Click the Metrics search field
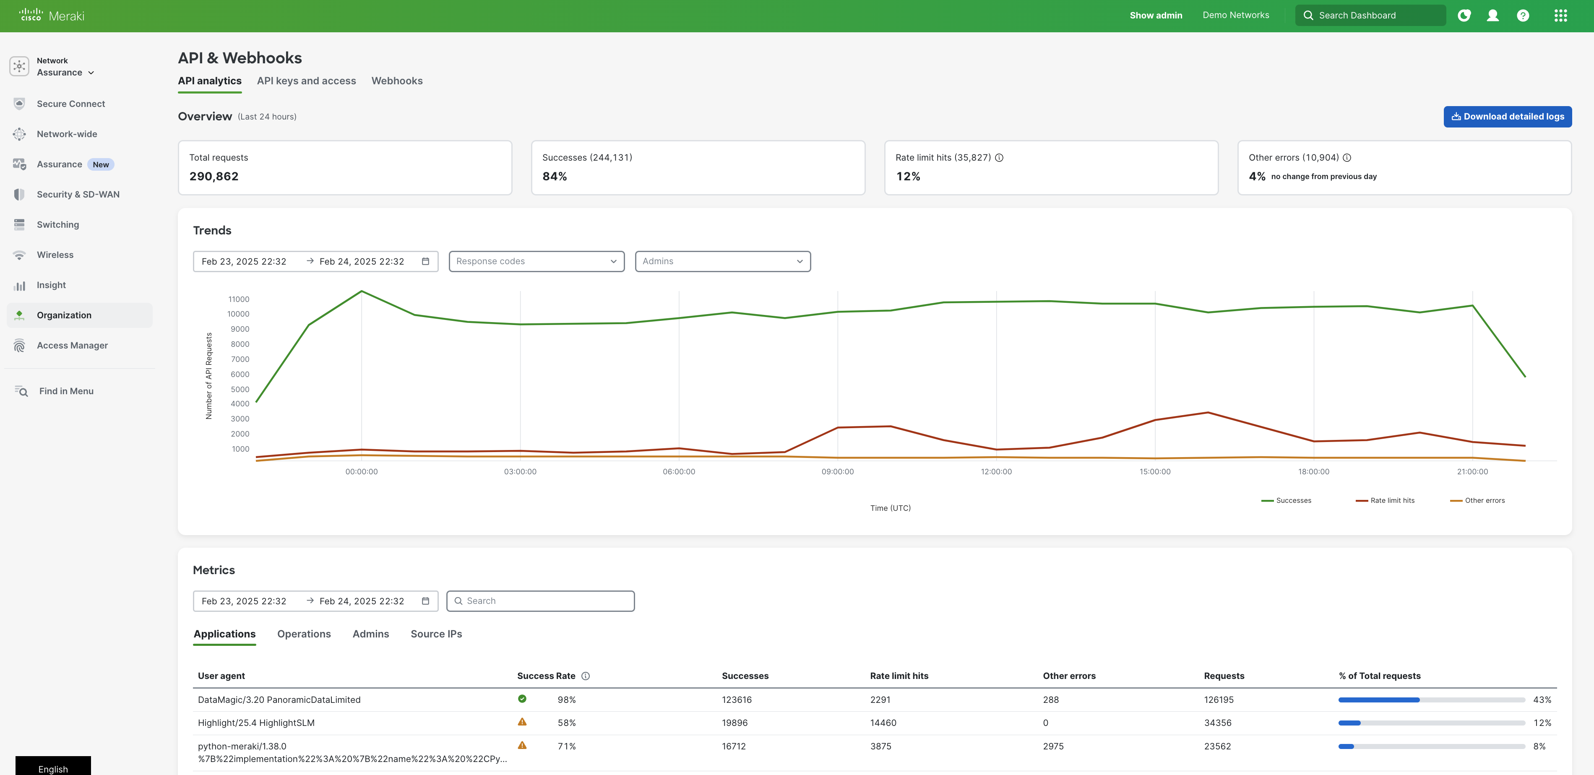Image resolution: width=1594 pixels, height=775 pixels. coord(539,601)
